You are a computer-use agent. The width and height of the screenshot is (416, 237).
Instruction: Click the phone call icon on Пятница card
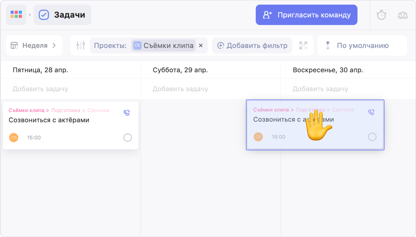[127, 113]
